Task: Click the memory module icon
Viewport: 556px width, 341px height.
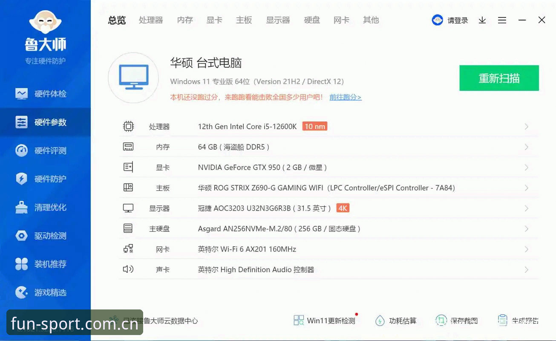Action: (x=128, y=147)
